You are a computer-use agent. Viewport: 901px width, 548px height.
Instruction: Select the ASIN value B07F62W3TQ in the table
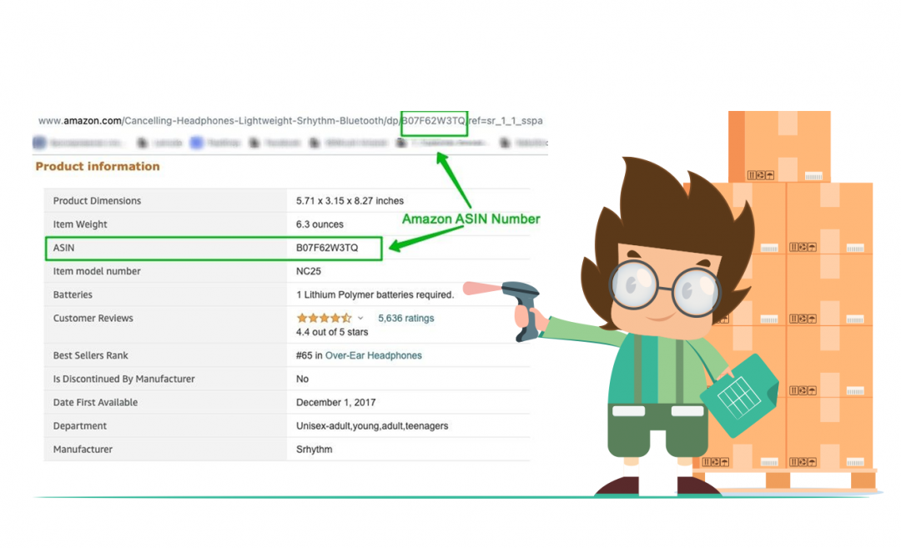(x=327, y=248)
